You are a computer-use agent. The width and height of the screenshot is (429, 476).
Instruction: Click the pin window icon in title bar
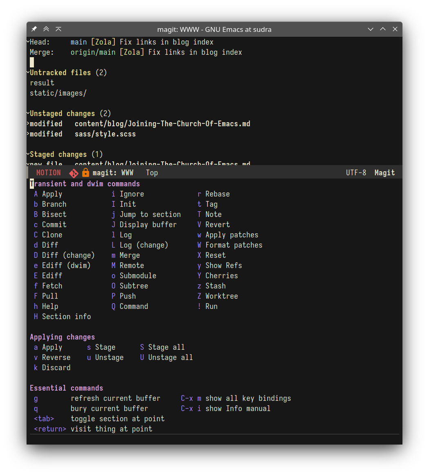pos(34,29)
